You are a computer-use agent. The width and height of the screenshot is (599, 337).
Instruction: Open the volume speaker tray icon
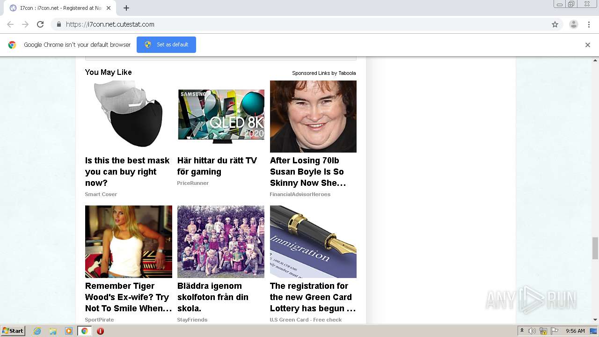pos(532,331)
